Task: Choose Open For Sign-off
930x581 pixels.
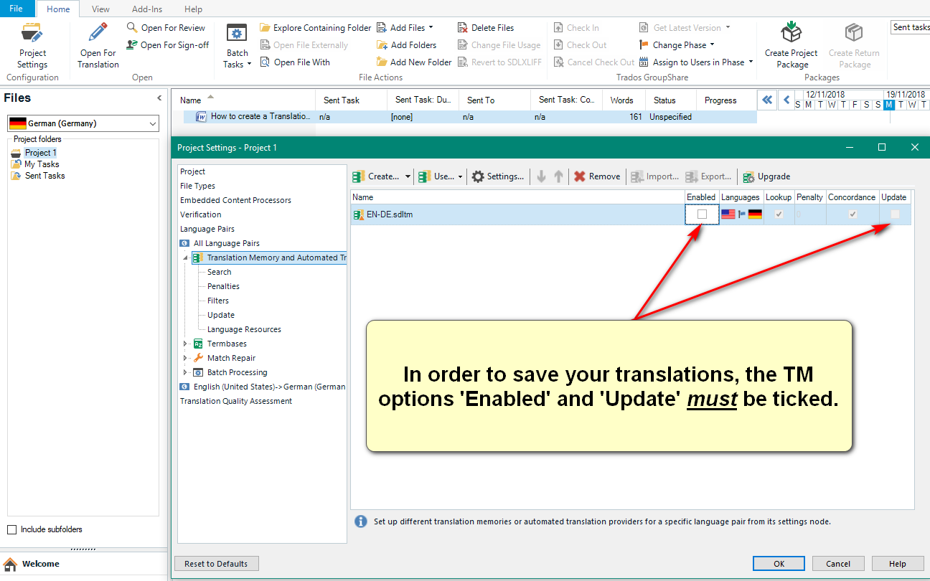Action: (167, 45)
